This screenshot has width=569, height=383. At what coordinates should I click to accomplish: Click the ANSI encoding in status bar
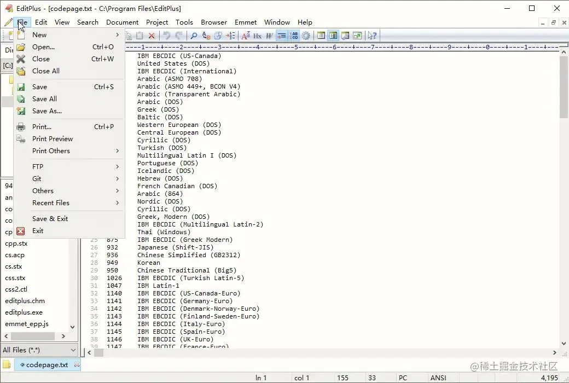pos(438,378)
